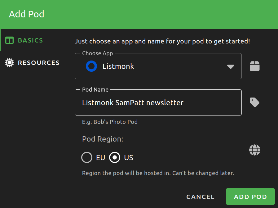
Task: Click the Add Pod dialog title
Action: [x=27, y=14]
